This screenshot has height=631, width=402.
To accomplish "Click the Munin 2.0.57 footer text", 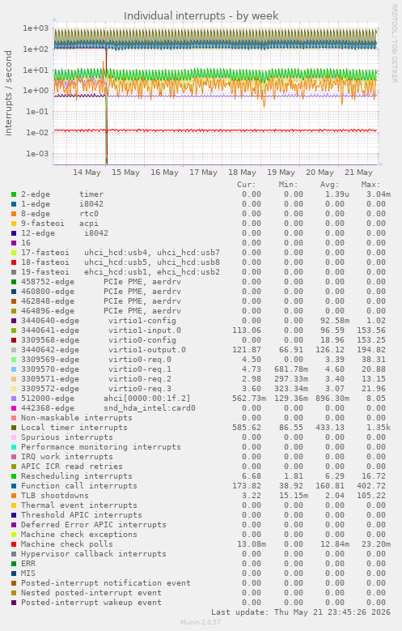I will coord(201,622).
